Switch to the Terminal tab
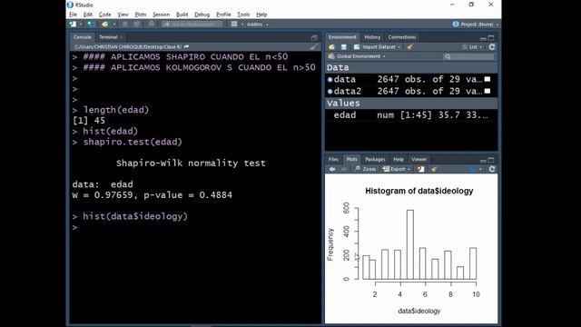This screenshot has height=327, width=581. click(108, 37)
